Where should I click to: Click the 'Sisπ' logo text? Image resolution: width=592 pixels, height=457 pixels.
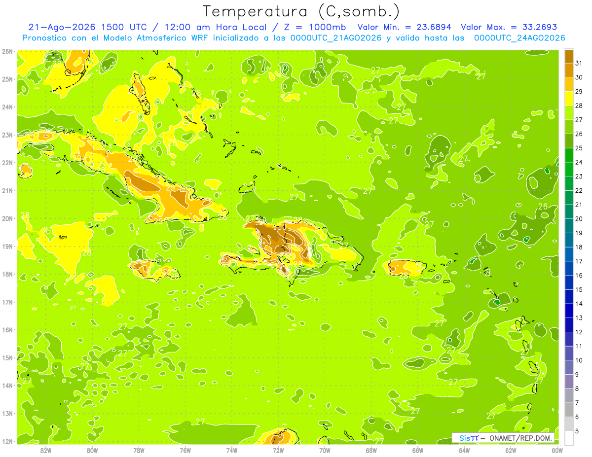[468, 438]
